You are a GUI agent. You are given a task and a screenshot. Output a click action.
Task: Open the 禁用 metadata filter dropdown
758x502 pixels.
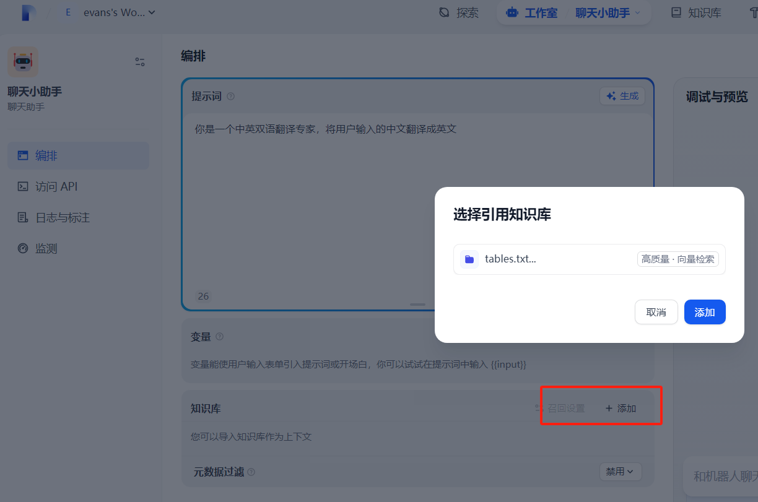621,472
